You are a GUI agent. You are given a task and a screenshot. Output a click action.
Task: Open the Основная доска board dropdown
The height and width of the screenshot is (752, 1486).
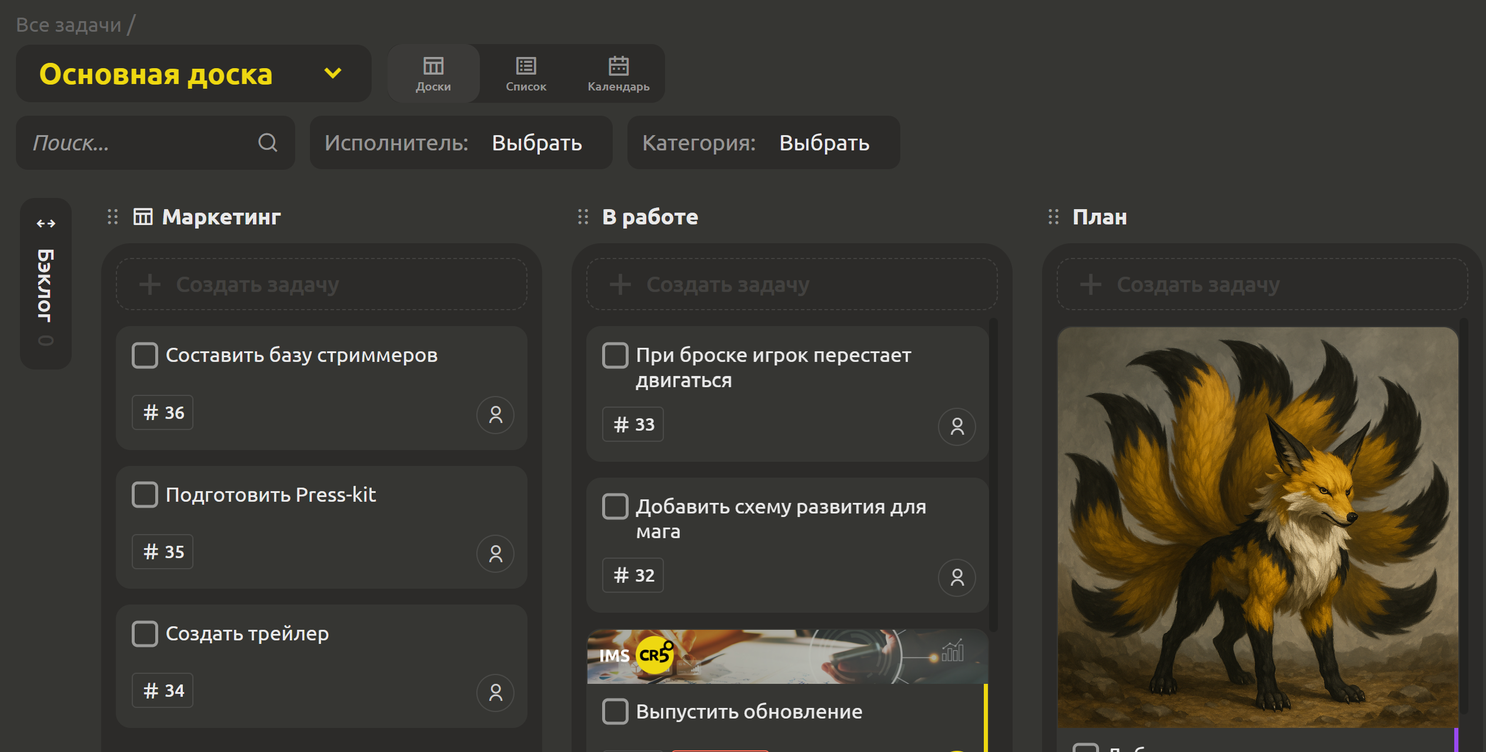193,74
